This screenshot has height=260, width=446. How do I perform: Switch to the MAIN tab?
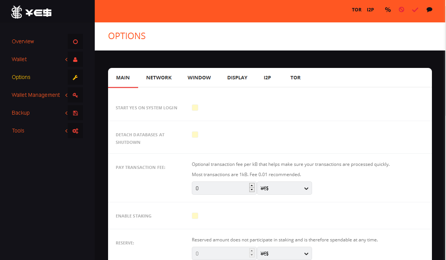(123, 78)
